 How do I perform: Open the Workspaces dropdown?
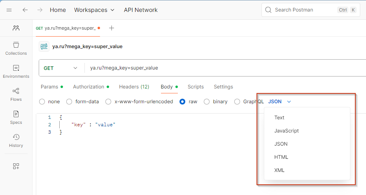coord(94,10)
